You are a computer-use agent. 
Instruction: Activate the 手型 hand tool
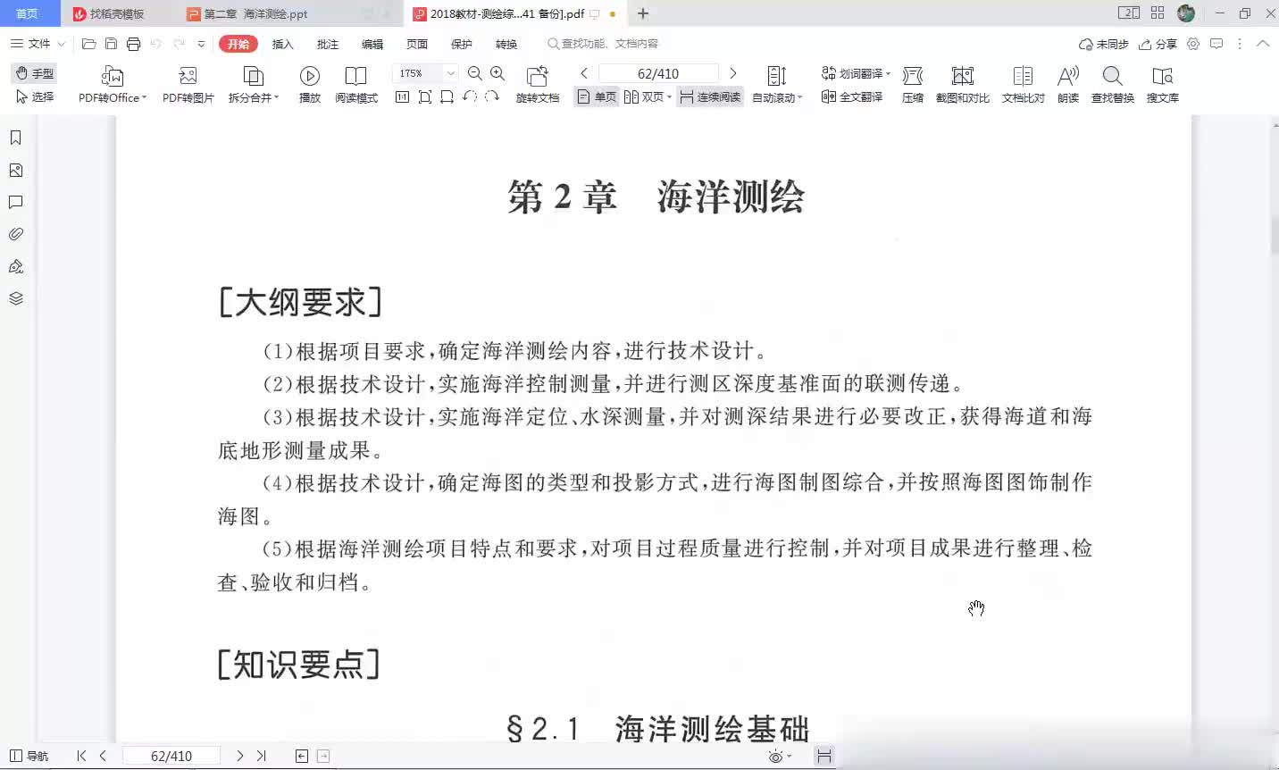tap(35, 73)
